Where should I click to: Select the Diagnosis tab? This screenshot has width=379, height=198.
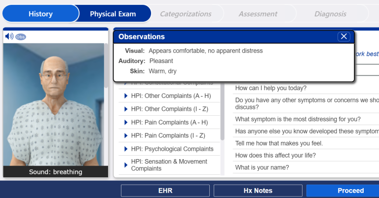(330, 14)
